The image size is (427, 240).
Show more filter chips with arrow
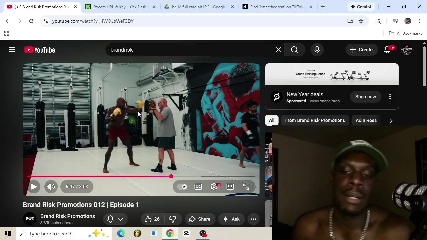(x=391, y=120)
